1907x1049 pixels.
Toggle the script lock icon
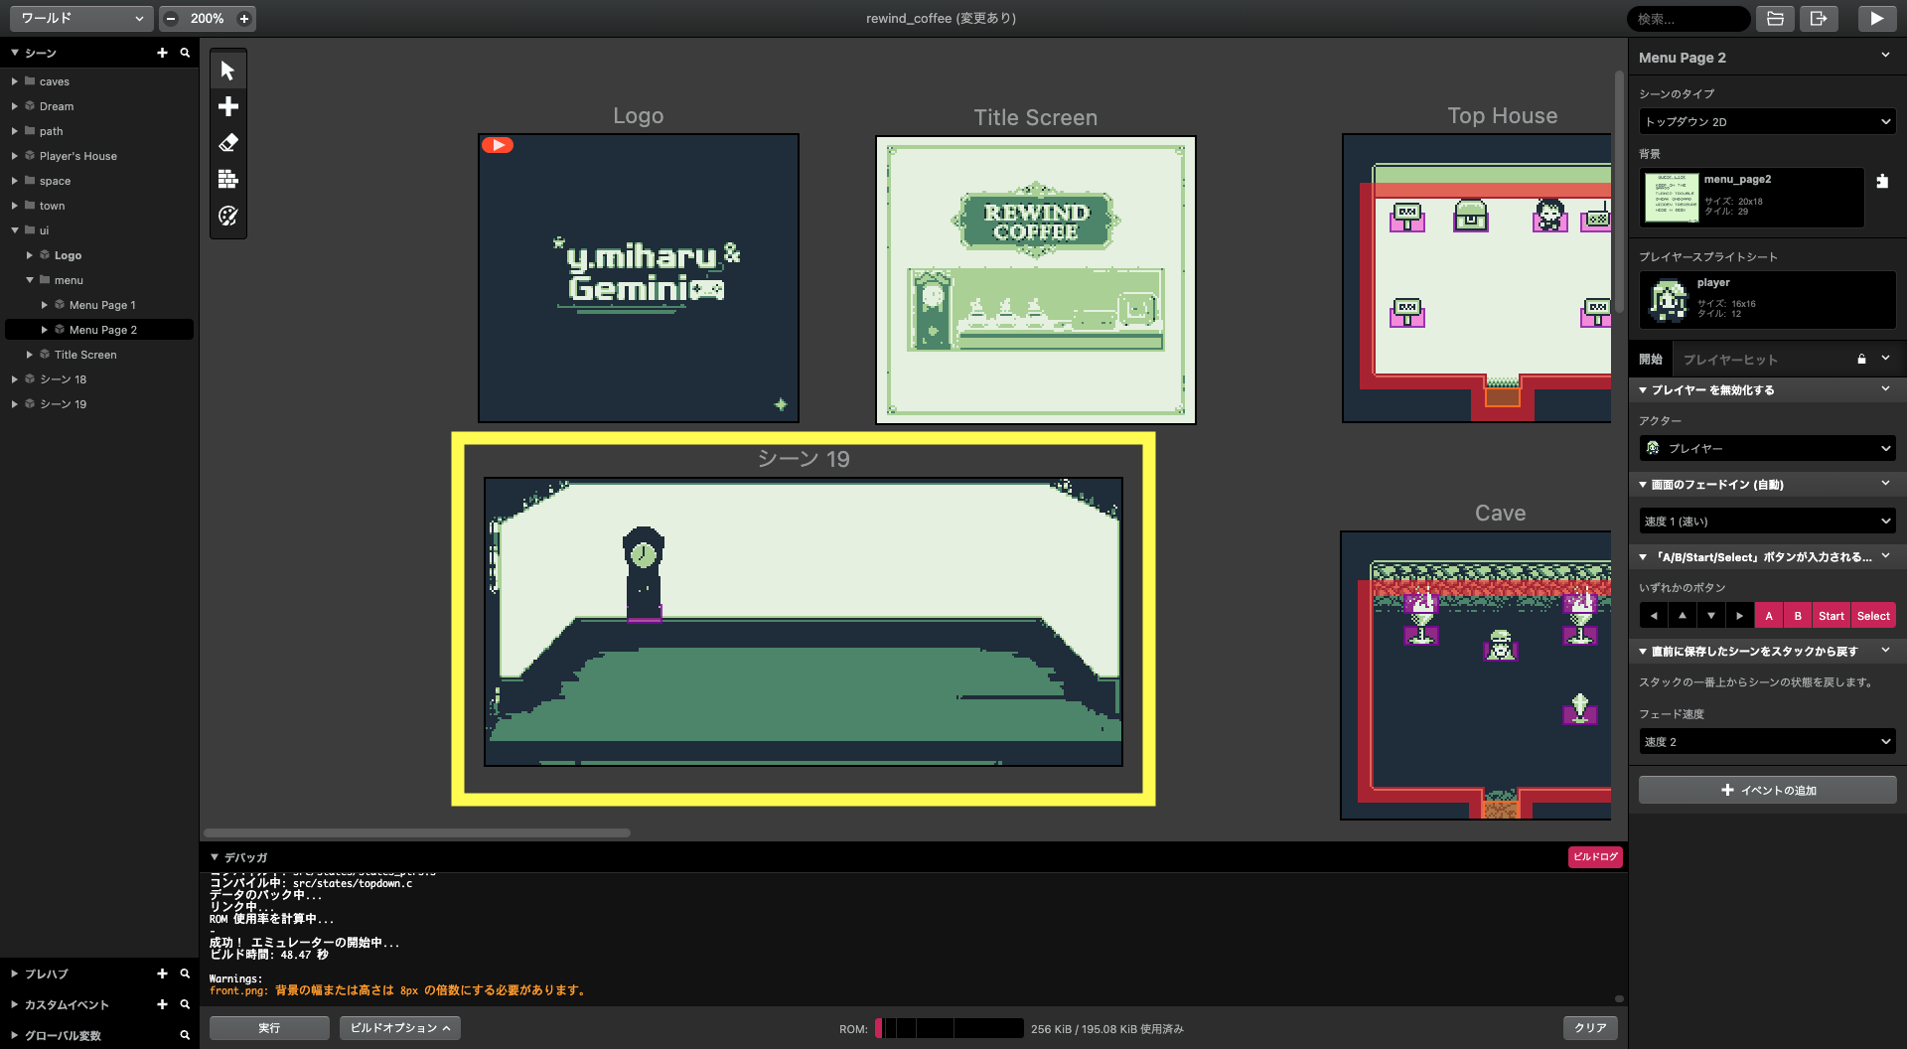(x=1861, y=359)
